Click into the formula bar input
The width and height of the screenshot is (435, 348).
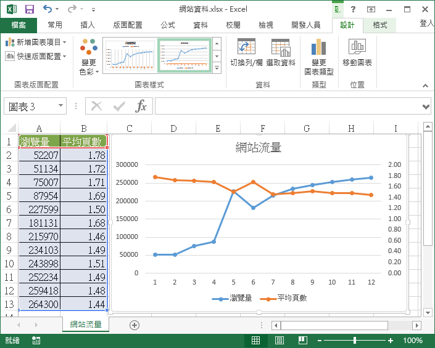point(289,106)
